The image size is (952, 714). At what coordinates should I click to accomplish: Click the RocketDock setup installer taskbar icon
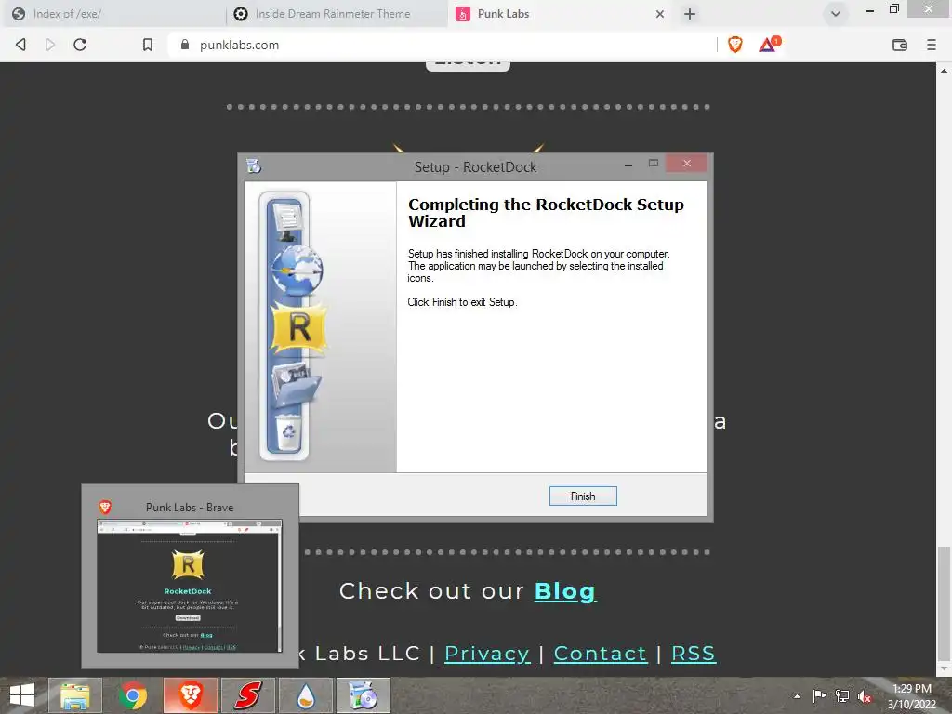tap(364, 695)
